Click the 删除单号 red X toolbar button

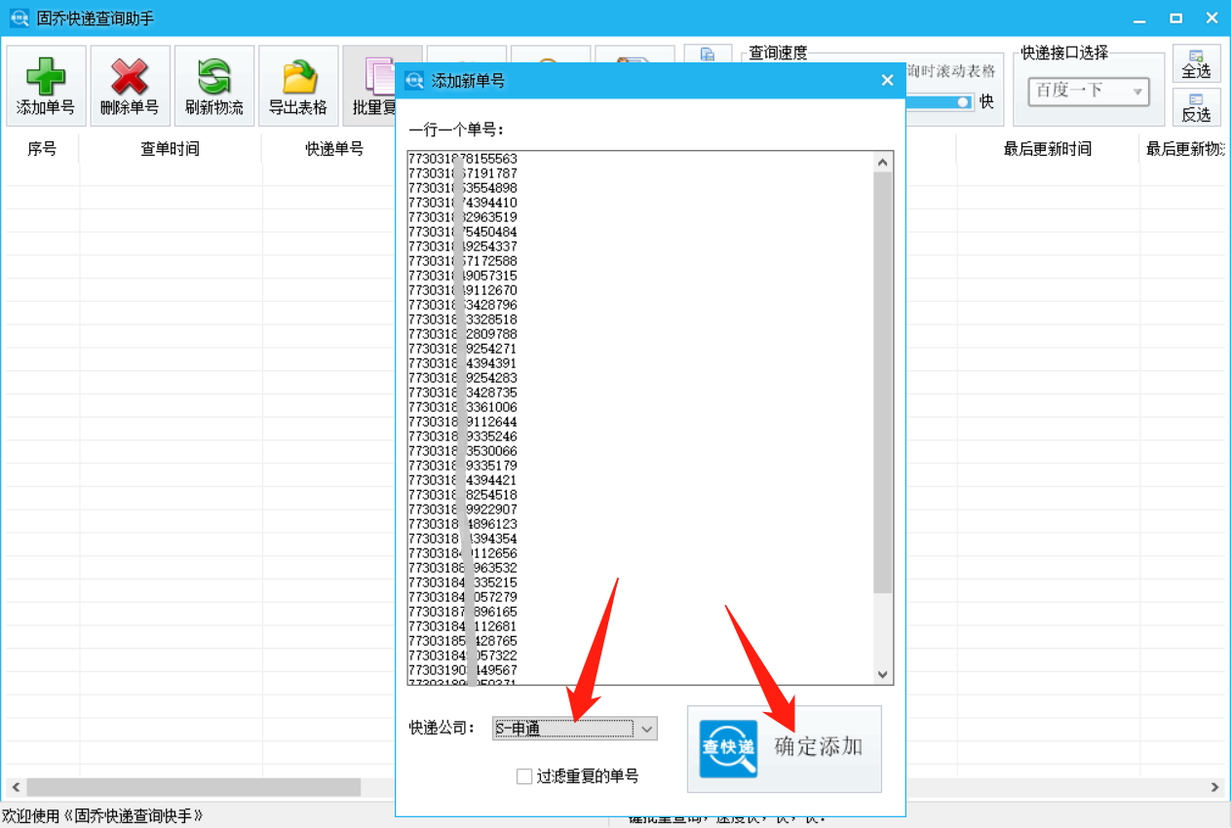(130, 86)
